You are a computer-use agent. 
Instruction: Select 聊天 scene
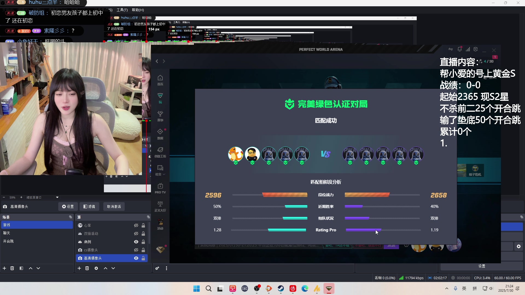pyautogui.click(x=37, y=233)
